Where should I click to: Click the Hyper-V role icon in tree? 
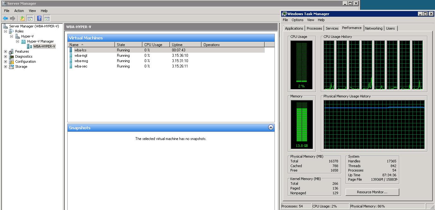17,36
